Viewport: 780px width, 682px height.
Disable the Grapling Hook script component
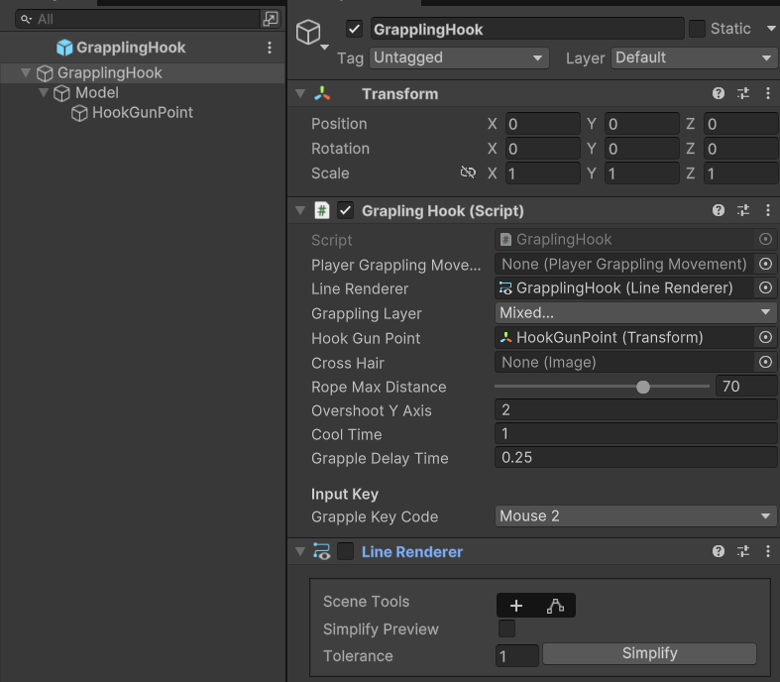click(345, 210)
